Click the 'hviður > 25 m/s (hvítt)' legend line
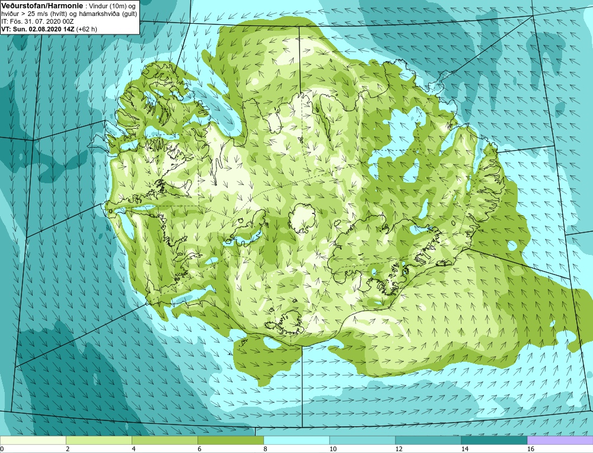 pos(69,14)
